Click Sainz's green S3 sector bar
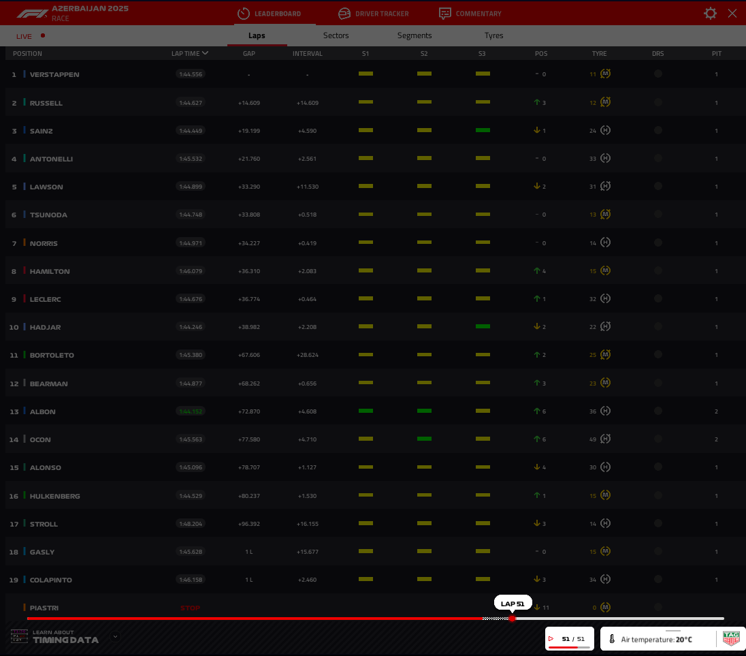746x656 pixels. [x=483, y=130]
